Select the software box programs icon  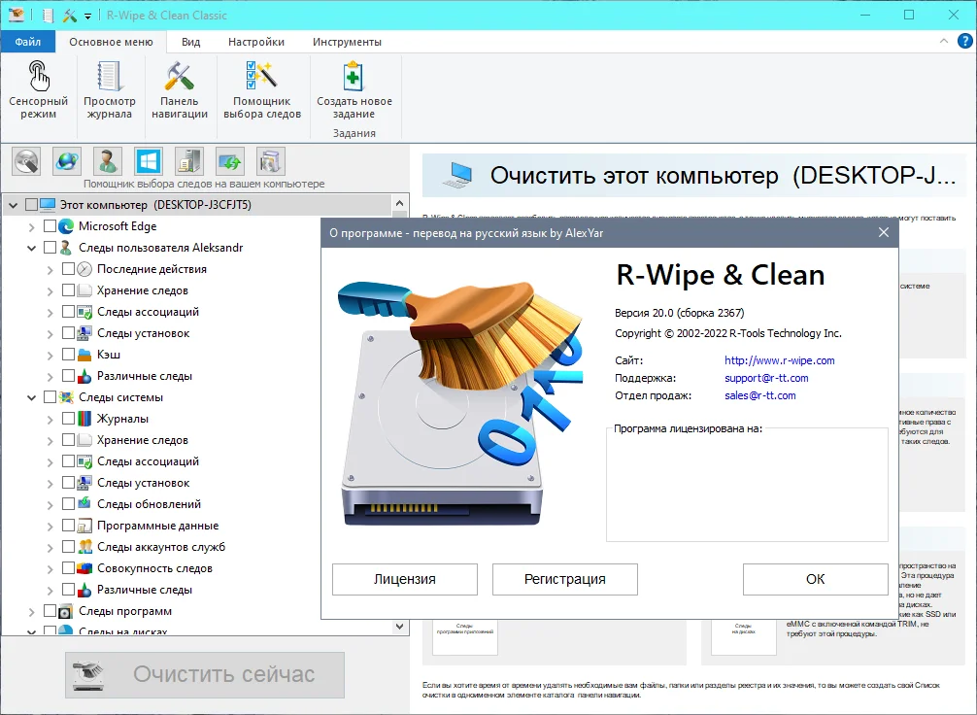pyautogui.click(x=270, y=161)
